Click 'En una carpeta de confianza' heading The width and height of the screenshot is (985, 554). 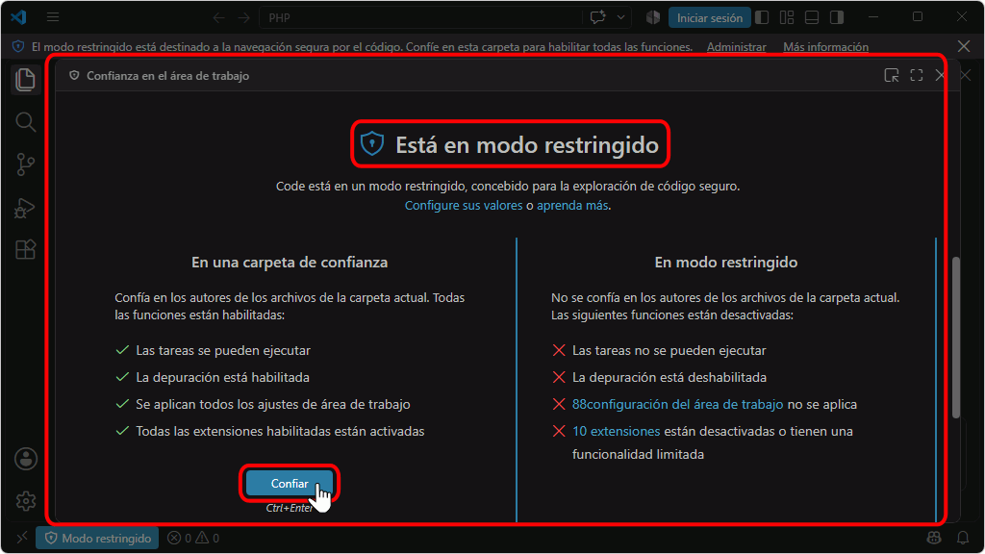click(x=290, y=263)
